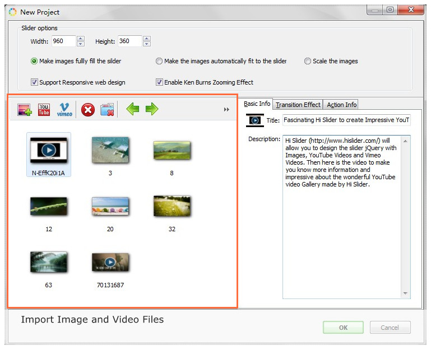
Task: Maximize the New Project window
Action: tap(390, 10)
